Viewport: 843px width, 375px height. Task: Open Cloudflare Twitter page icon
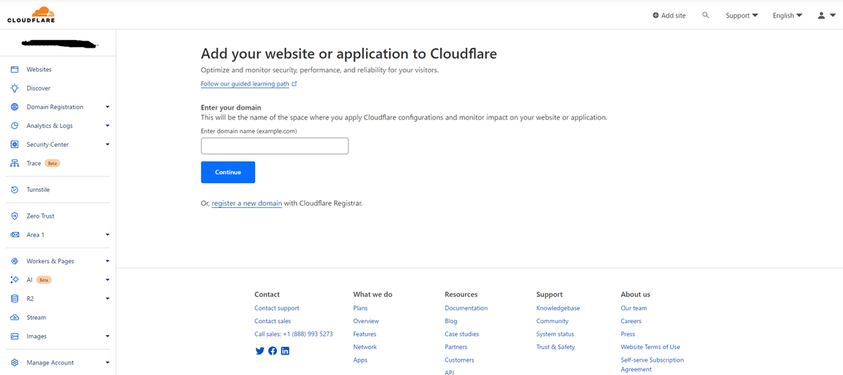tap(260, 351)
